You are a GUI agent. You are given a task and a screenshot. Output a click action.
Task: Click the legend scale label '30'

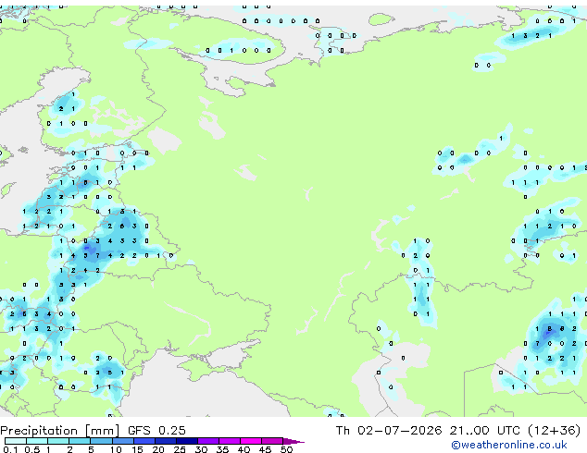tap(201, 449)
